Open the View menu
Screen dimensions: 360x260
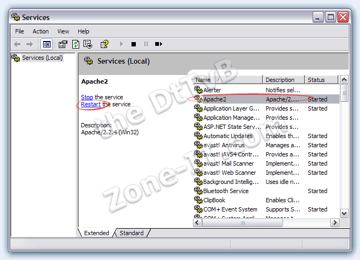(x=63, y=31)
